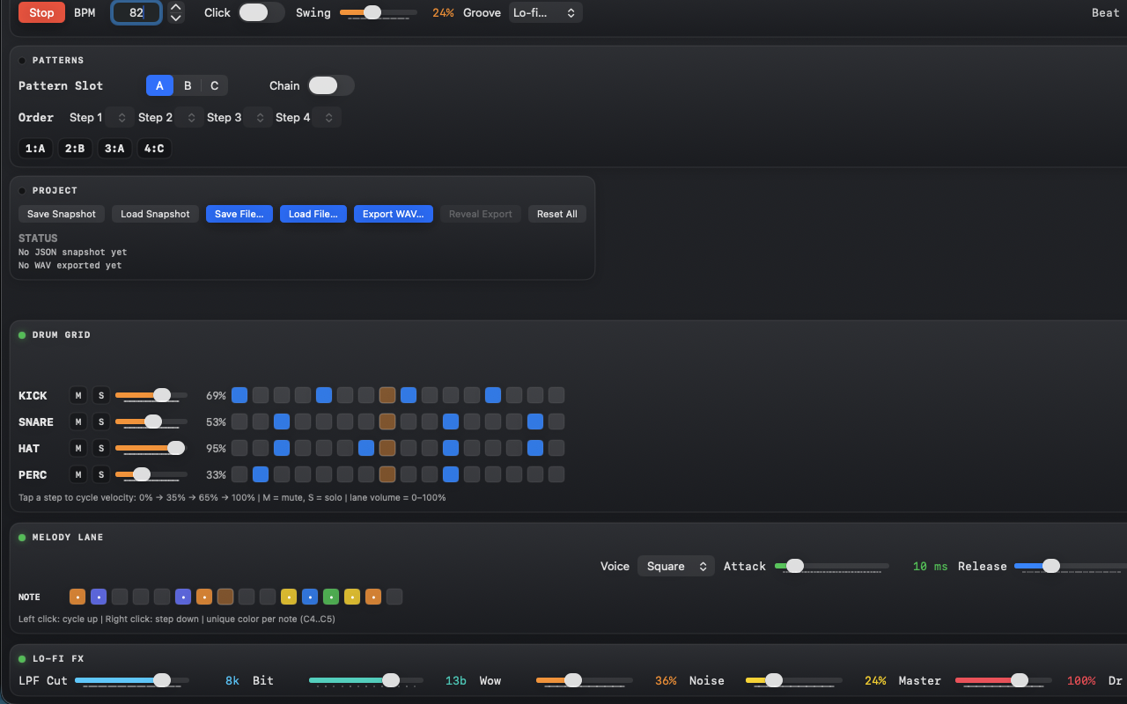Toggle PERC row step 16 pad
The width and height of the screenshot is (1127, 704).
pos(556,474)
